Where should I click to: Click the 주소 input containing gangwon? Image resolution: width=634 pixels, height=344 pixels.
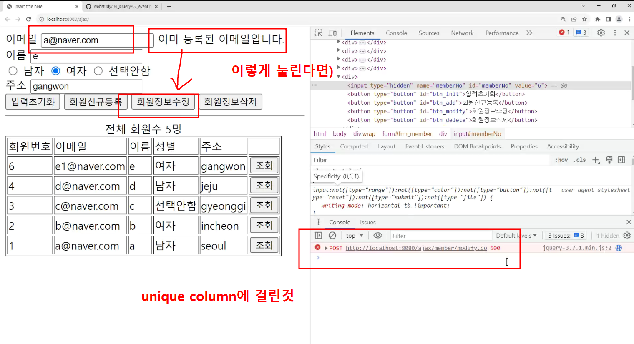point(87,87)
